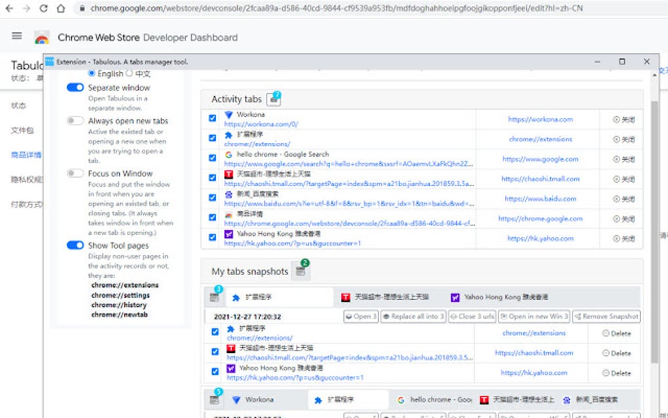Click the Workona site icon in Activity tabs
This screenshot has width=668, height=418.
(227, 116)
